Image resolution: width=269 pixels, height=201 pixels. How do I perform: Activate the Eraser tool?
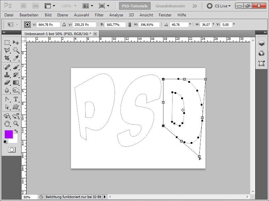(x=7, y=82)
